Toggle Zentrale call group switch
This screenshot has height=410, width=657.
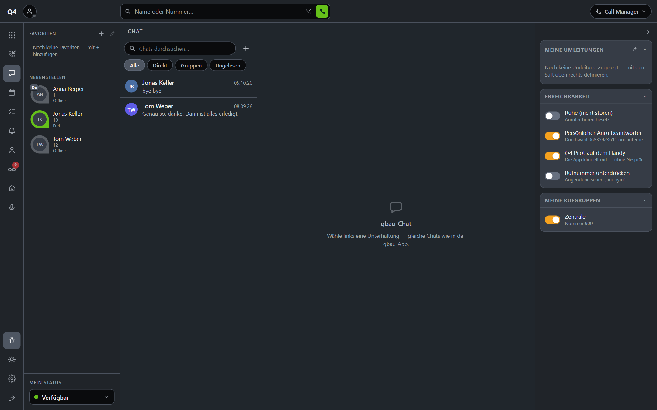point(552,220)
